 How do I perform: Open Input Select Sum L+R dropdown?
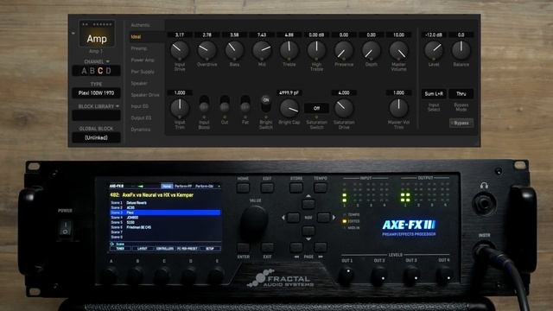click(x=434, y=94)
